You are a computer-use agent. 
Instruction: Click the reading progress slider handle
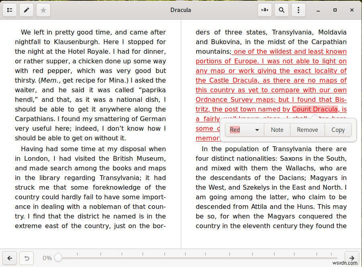(58, 258)
